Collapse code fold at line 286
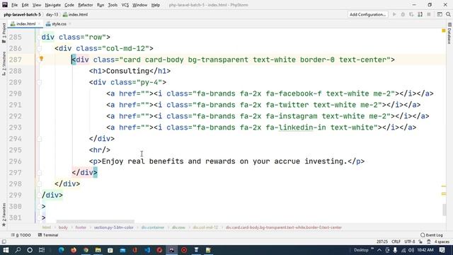This screenshot has height=255, width=453. pos(39,49)
